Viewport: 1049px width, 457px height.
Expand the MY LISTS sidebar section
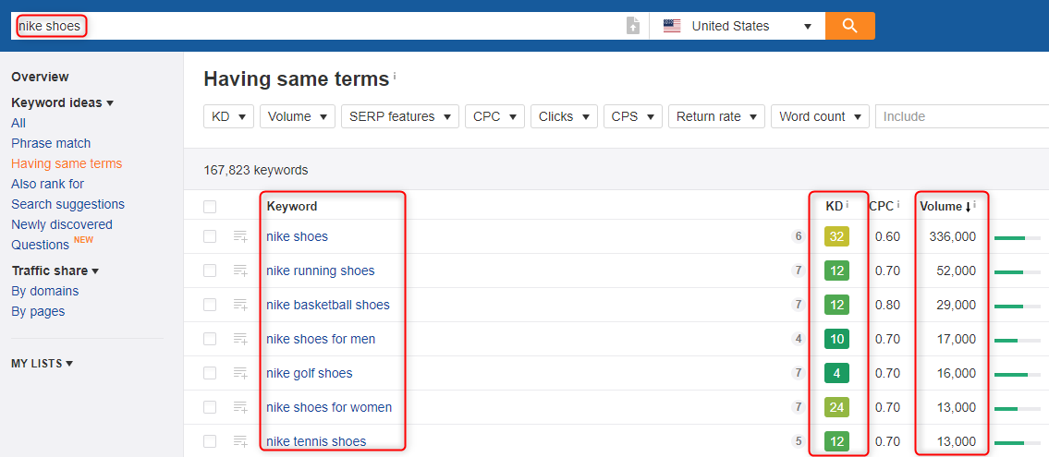43,364
